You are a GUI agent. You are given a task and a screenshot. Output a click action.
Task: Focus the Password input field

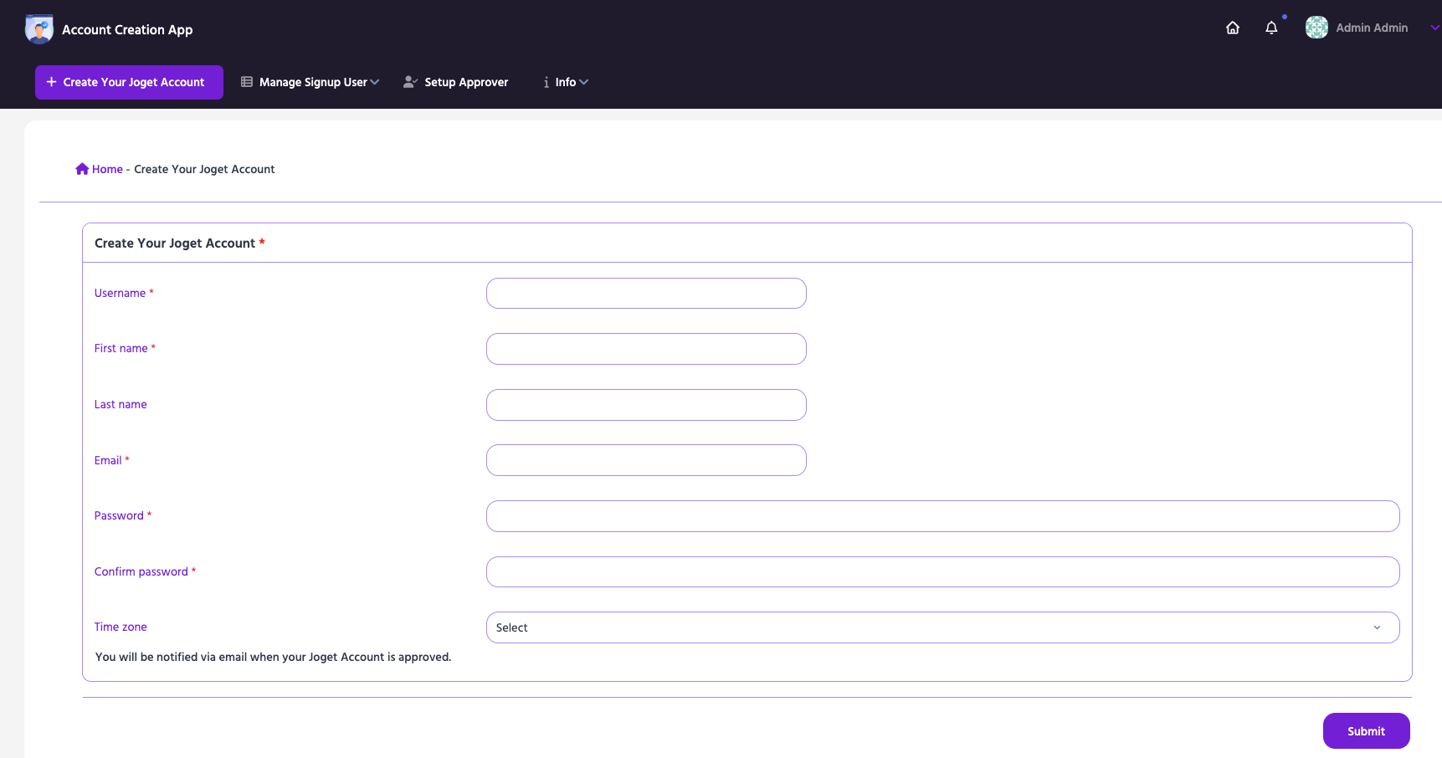943,516
